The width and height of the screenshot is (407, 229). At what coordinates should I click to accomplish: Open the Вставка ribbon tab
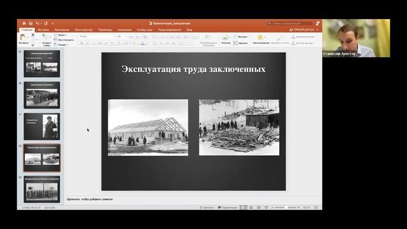(x=43, y=30)
